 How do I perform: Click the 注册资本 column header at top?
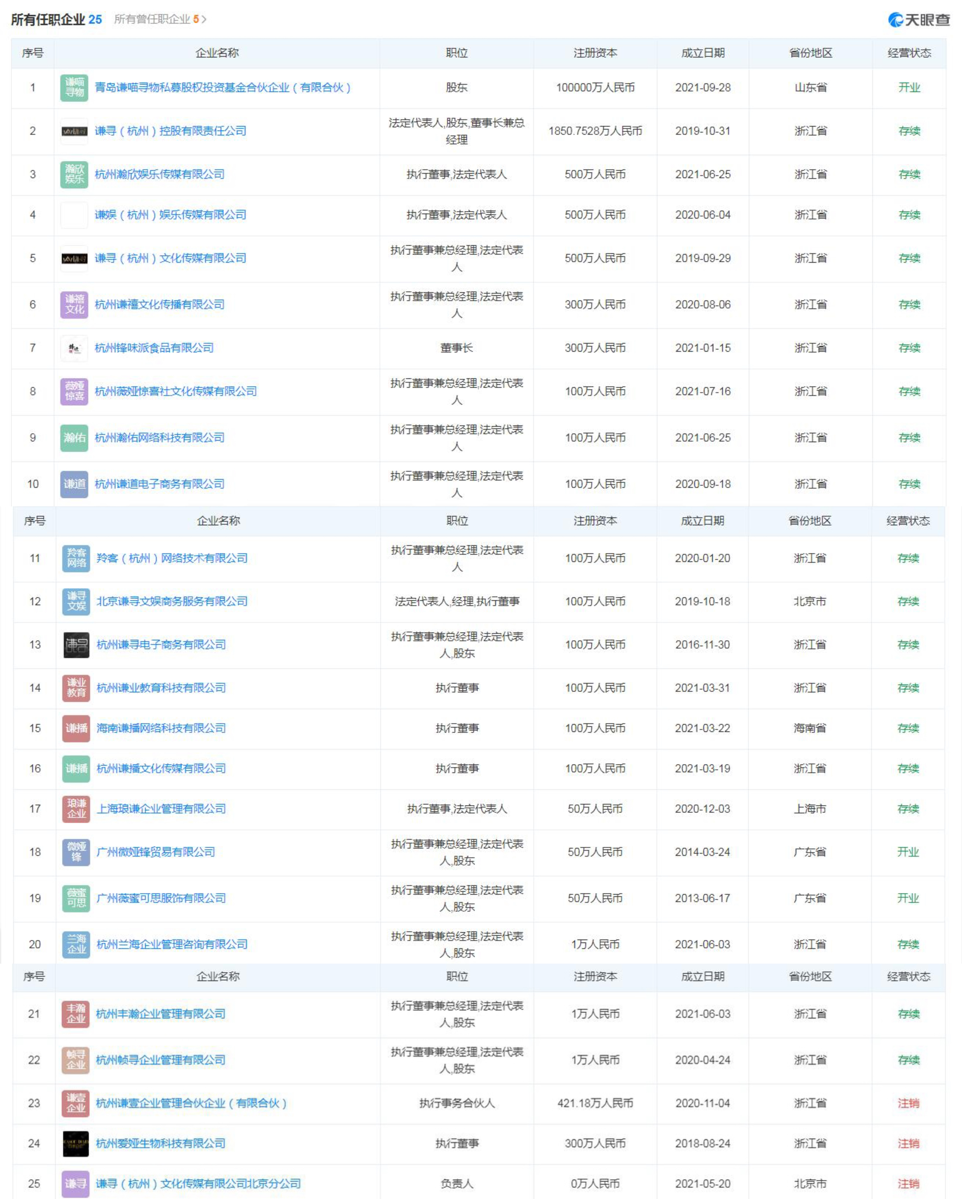point(595,53)
